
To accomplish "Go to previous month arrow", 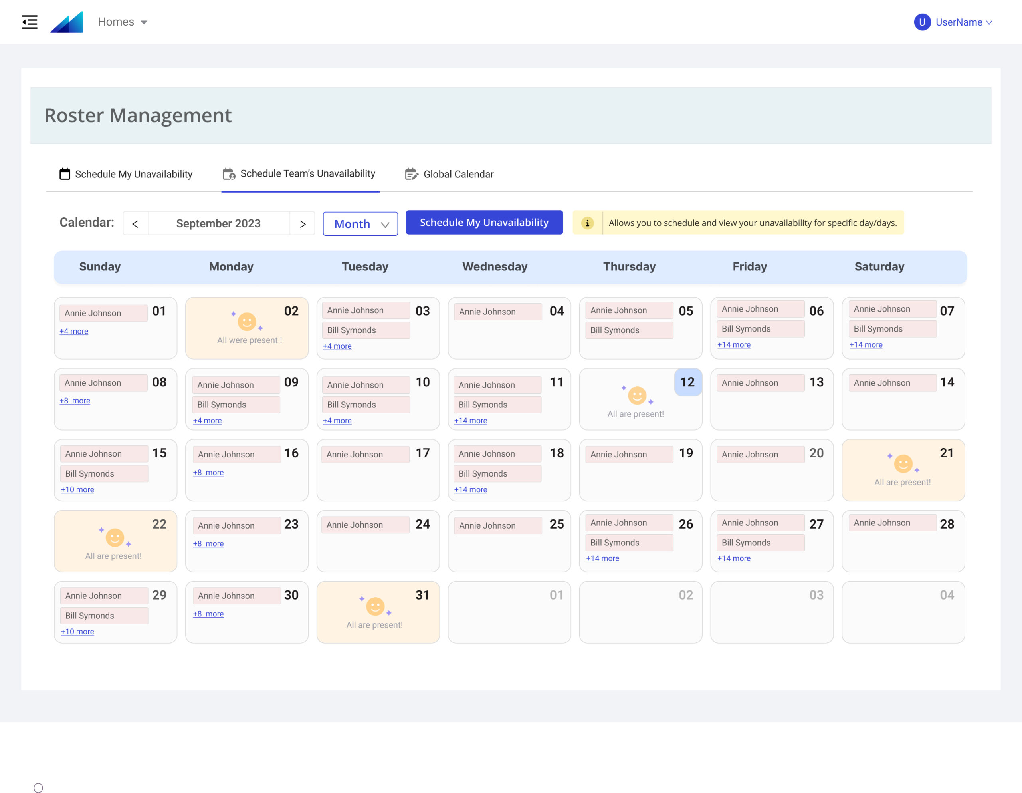I will click(x=135, y=224).
